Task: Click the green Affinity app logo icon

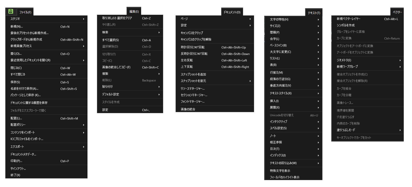Action: (x=11, y=11)
